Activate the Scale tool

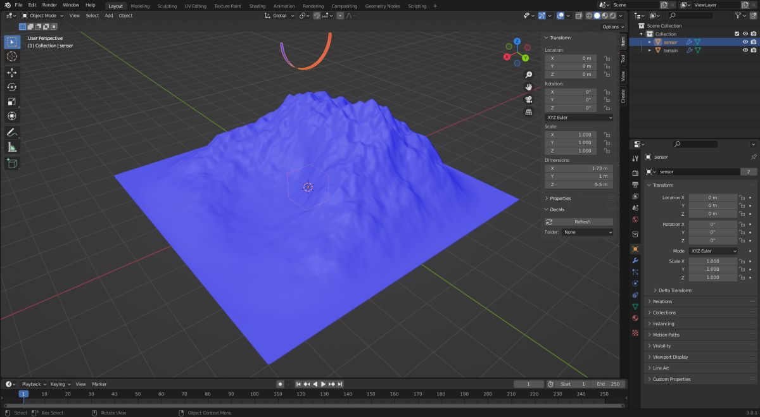coord(12,102)
